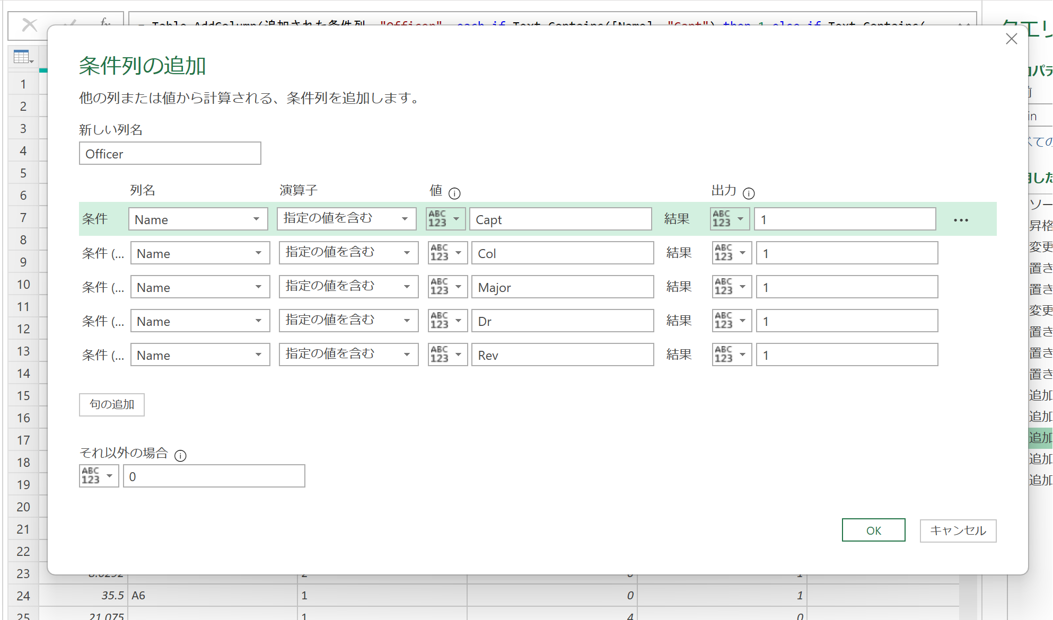Screen dimensions: 1053x620
Task: Click the ABC123 type icon on the else-value field
Action: (x=98, y=476)
